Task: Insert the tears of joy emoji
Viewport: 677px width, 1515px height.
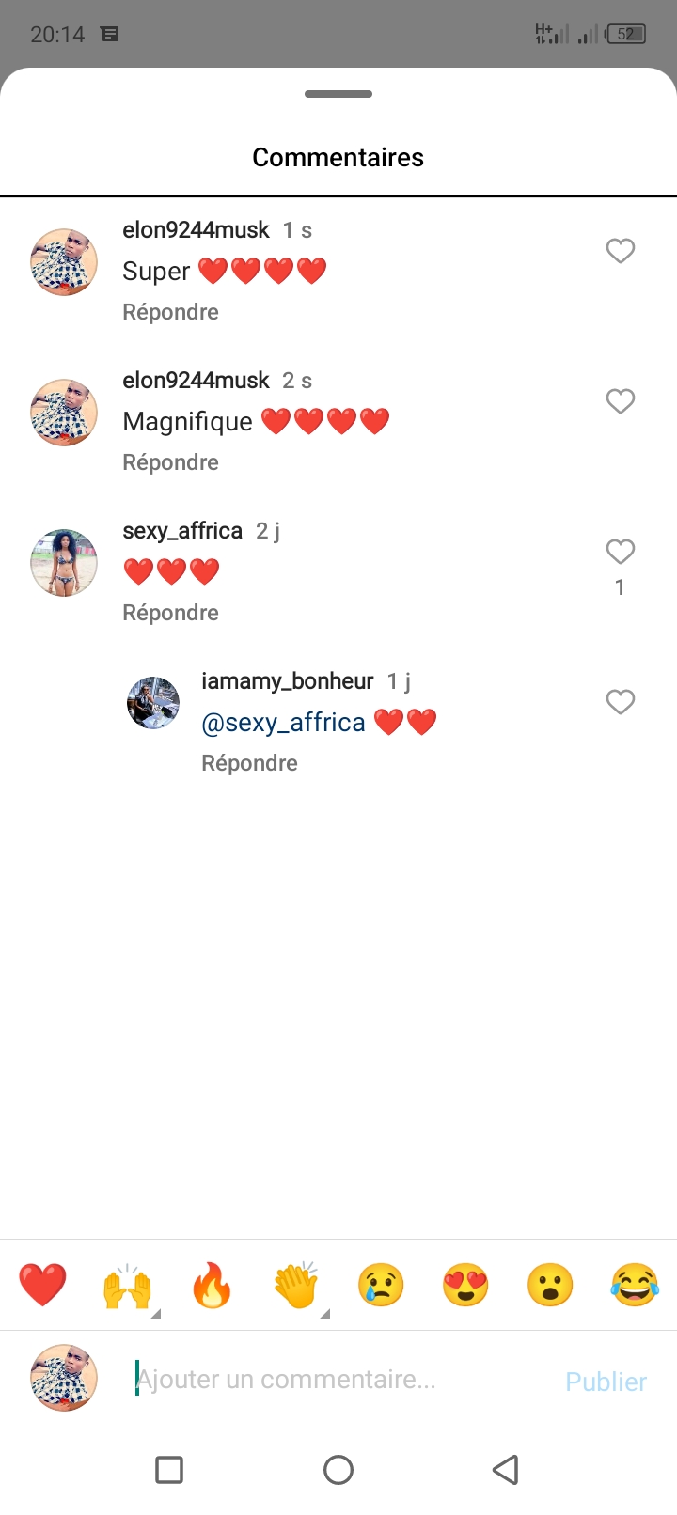Action: (x=635, y=1285)
